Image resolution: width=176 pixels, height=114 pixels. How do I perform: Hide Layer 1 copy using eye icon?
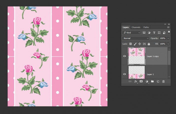pos(125,56)
